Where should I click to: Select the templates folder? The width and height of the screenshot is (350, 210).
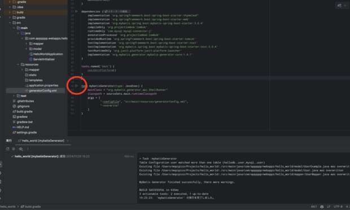tap(34, 80)
